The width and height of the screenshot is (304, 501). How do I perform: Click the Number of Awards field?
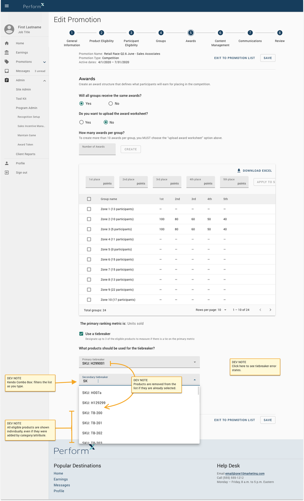[97, 149]
